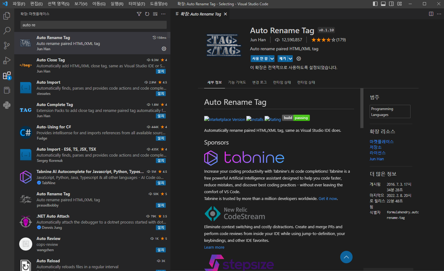Install .NET Auto Attach extension
Image resolution: width=444 pixels, height=271 pixels.
tap(161, 228)
